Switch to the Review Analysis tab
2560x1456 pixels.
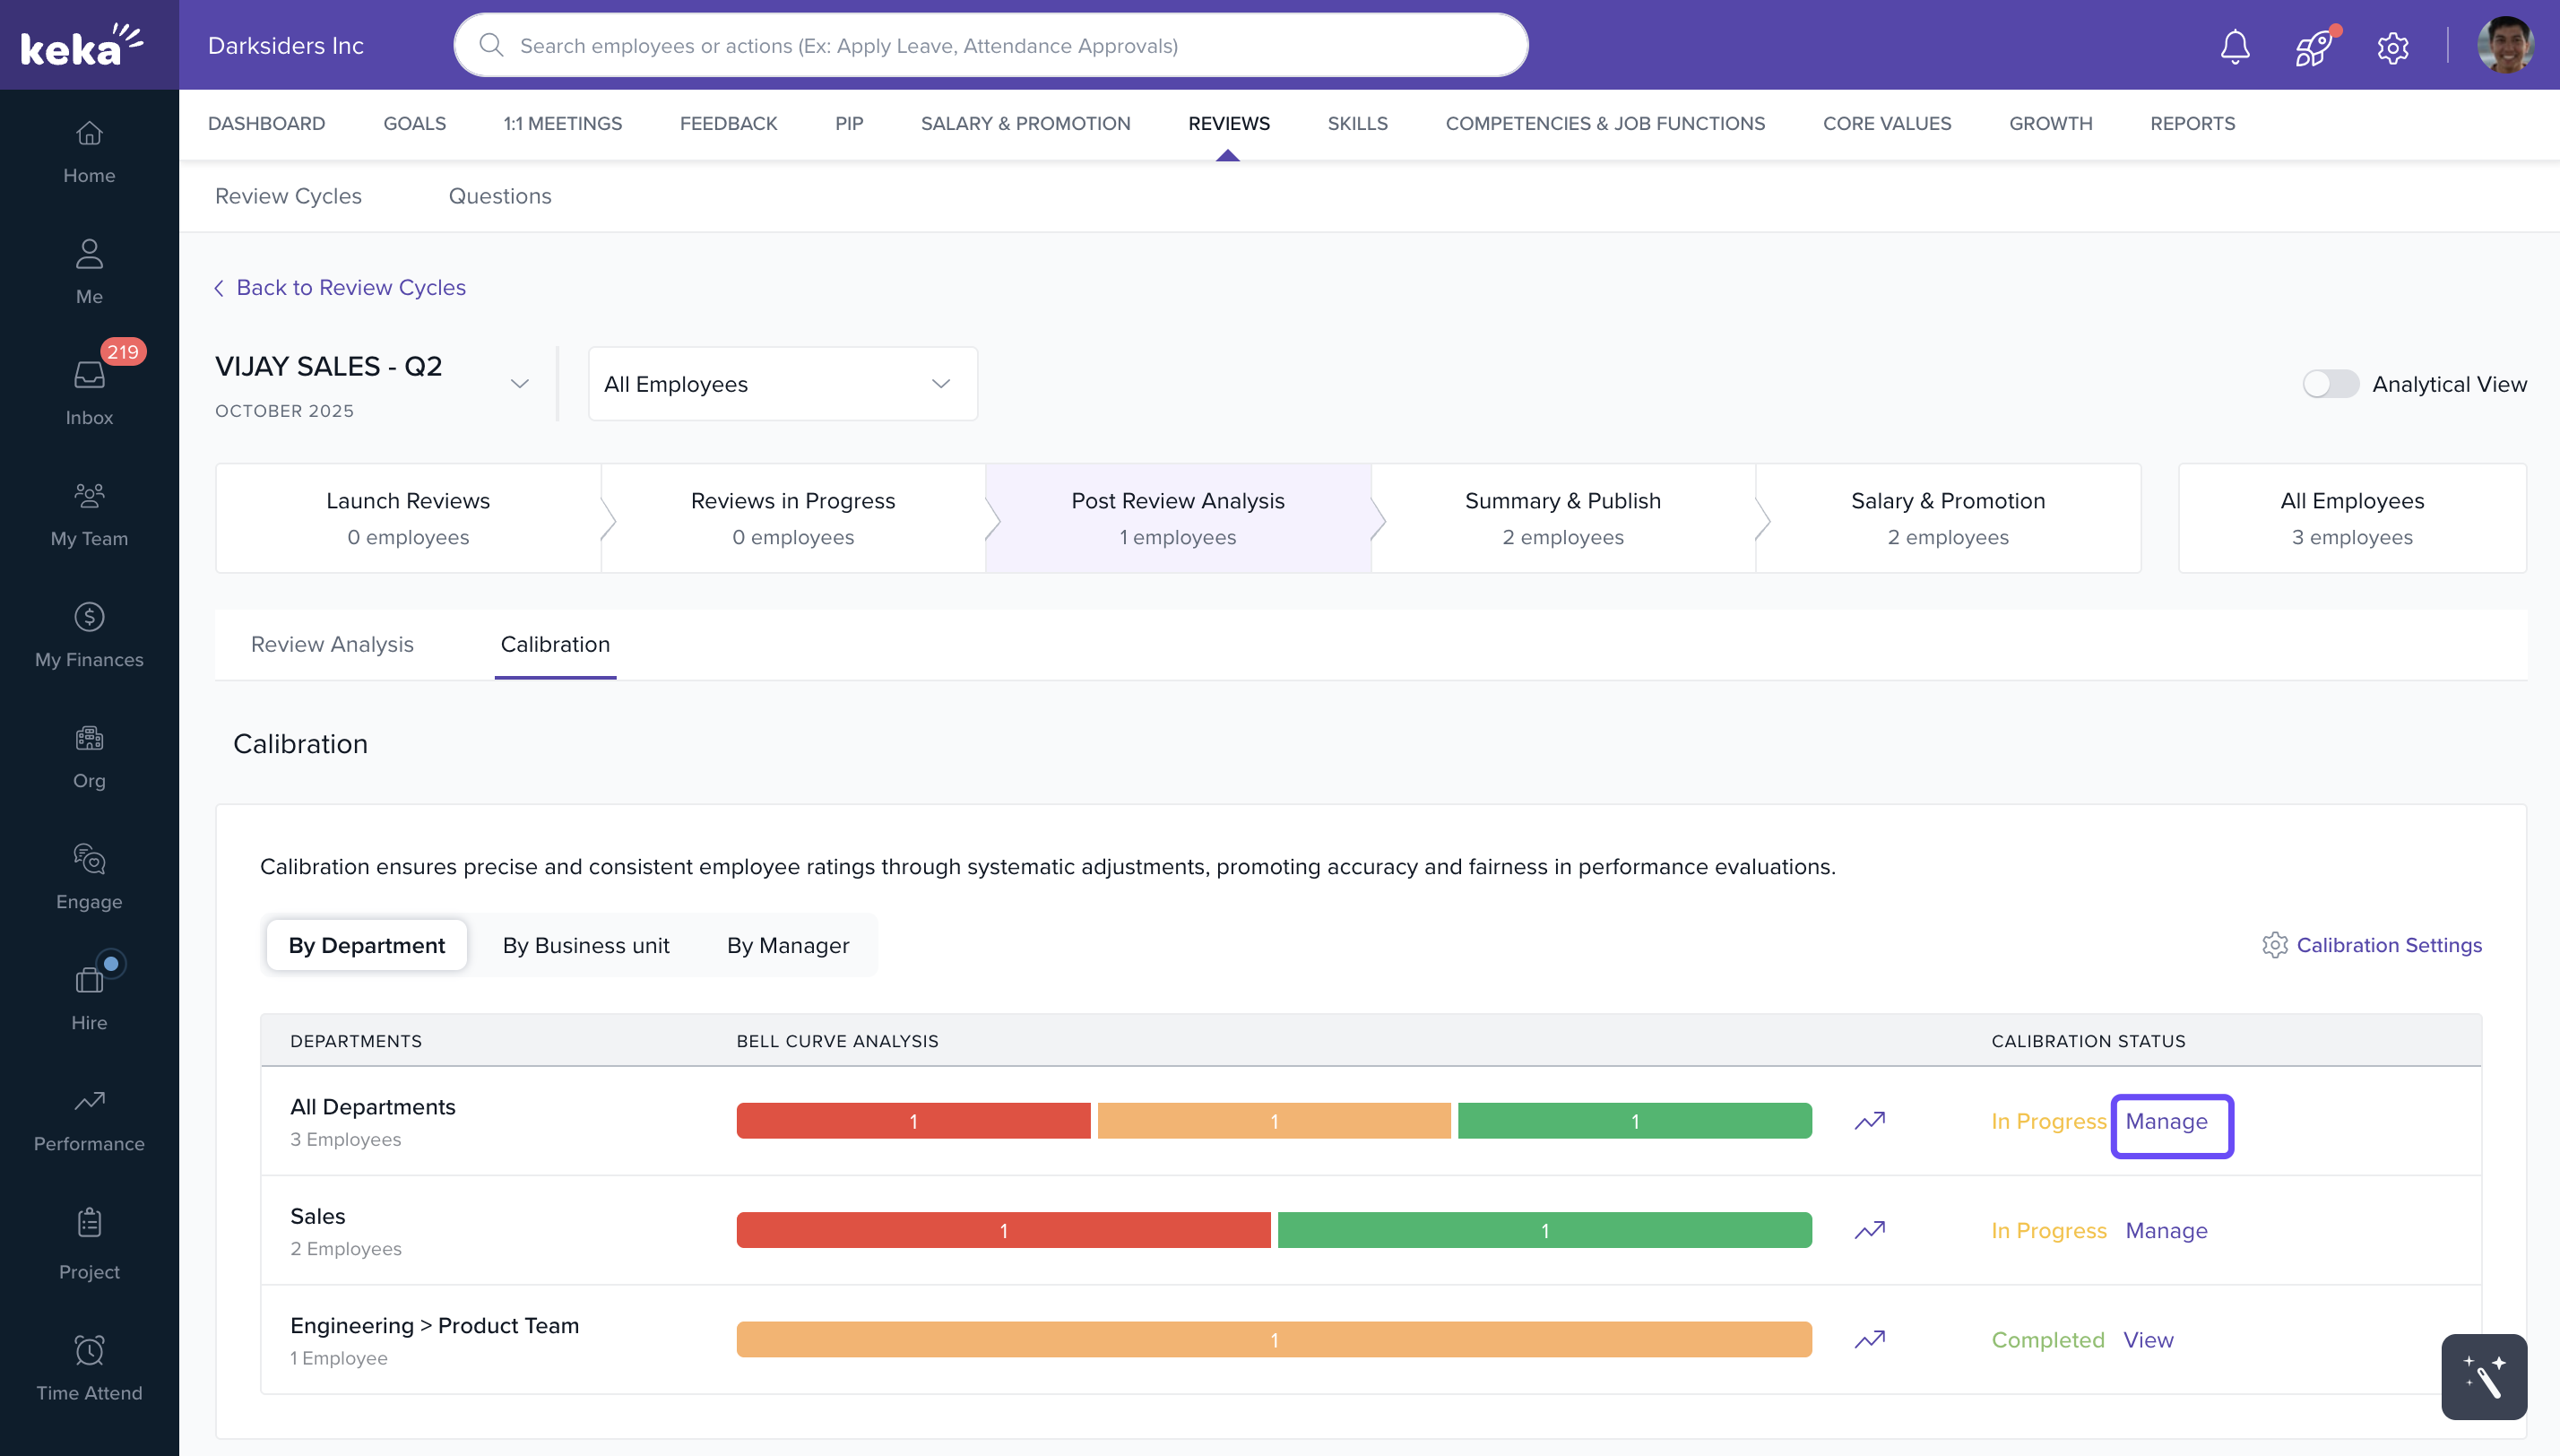(332, 644)
